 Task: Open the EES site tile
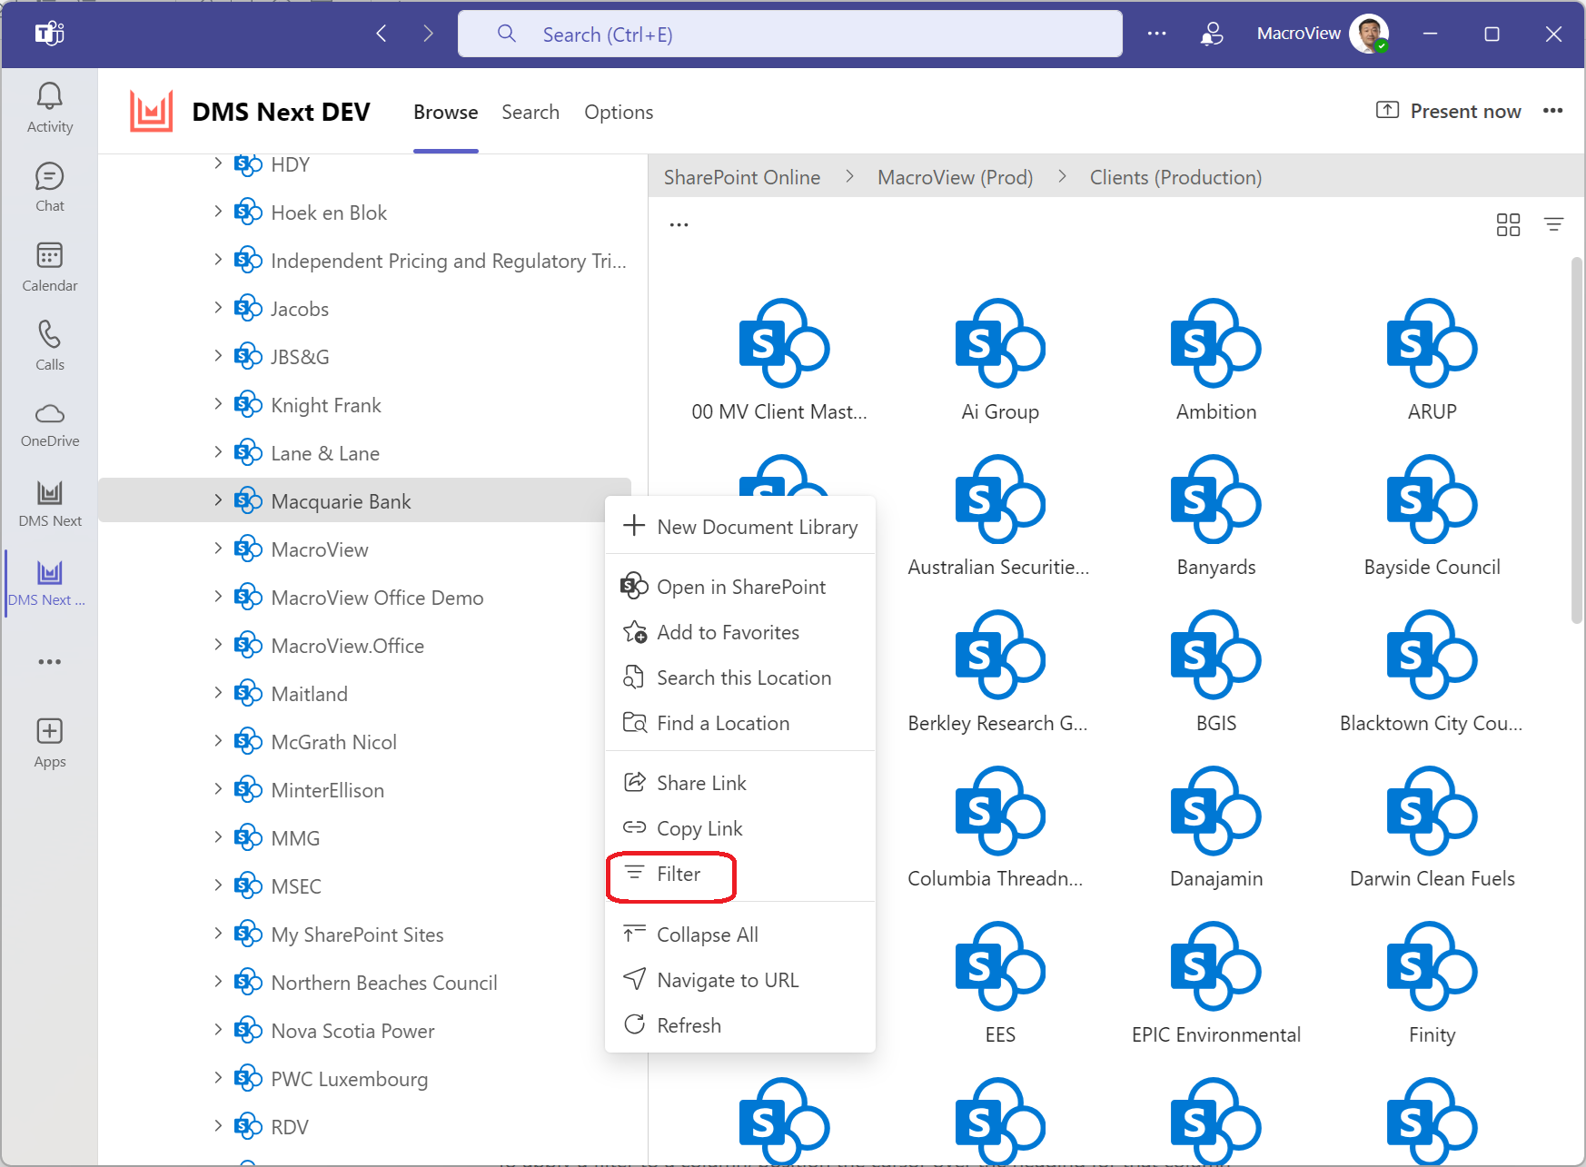point(1000,984)
